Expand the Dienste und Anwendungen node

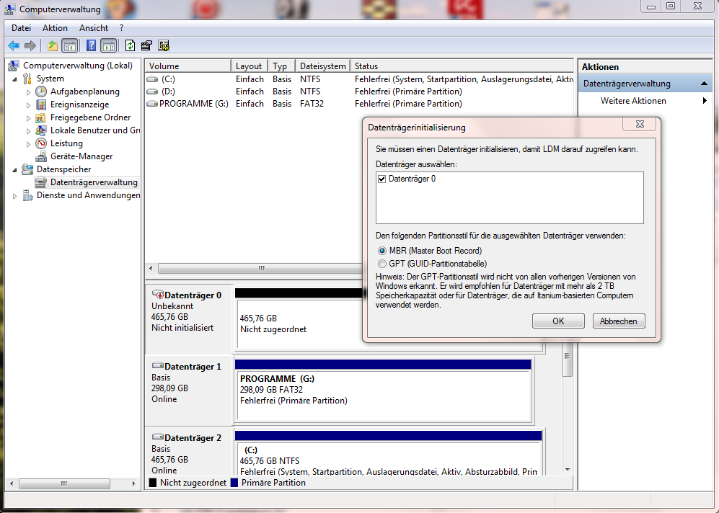(15, 195)
